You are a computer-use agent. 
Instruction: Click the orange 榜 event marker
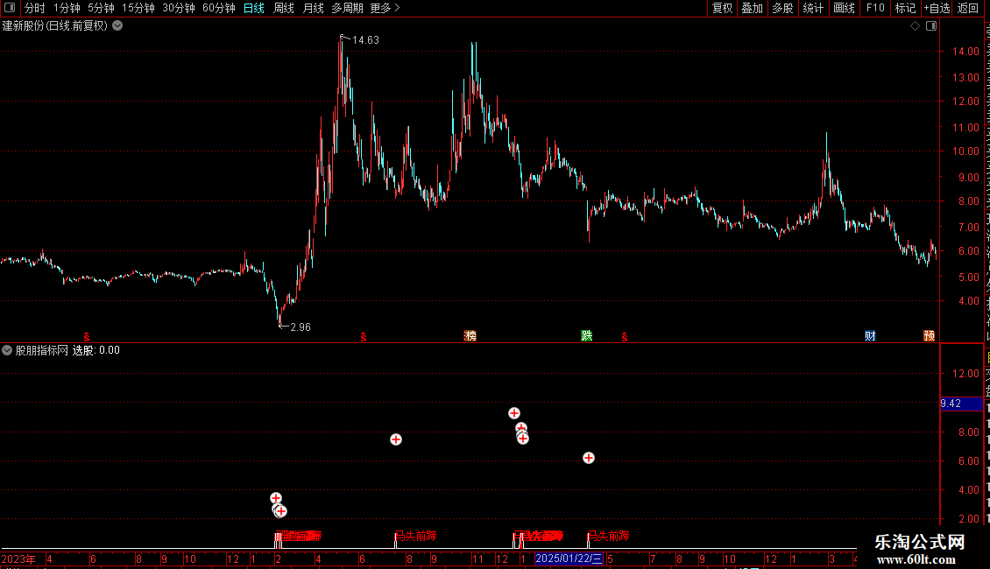pos(470,335)
